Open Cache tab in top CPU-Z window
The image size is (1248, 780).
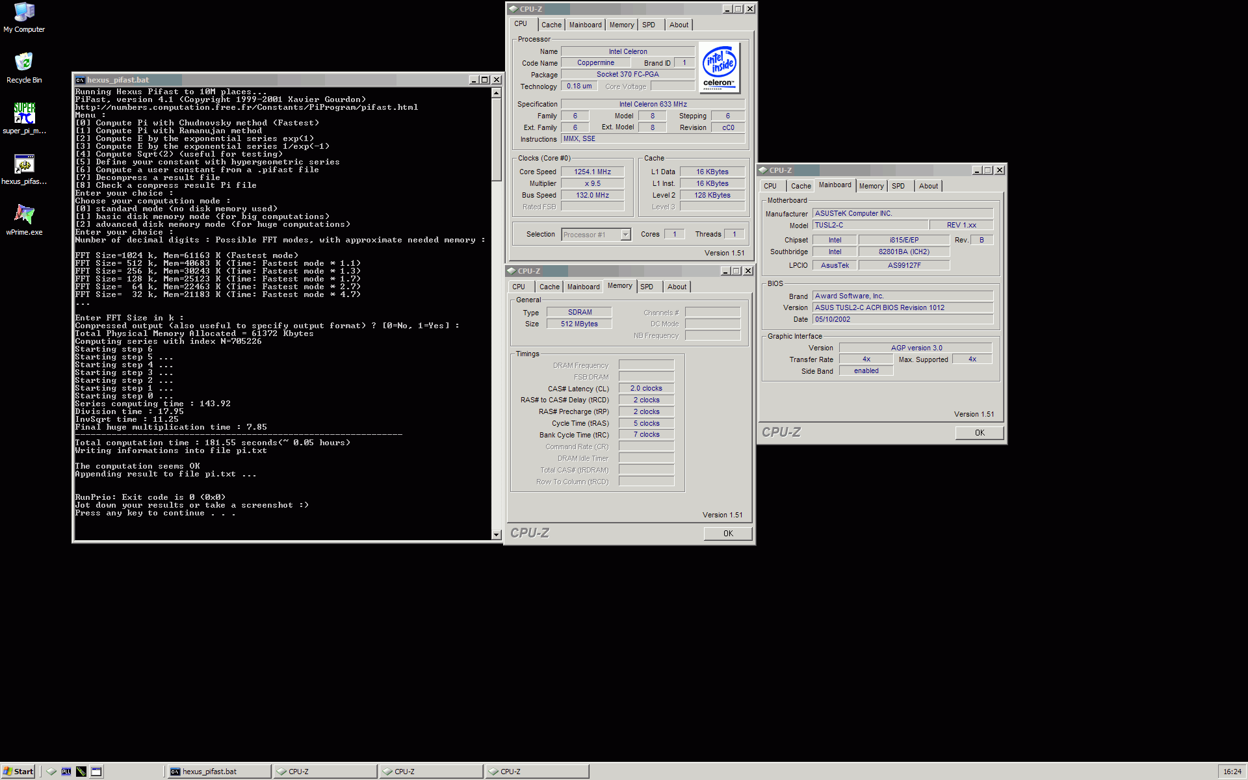click(x=551, y=25)
